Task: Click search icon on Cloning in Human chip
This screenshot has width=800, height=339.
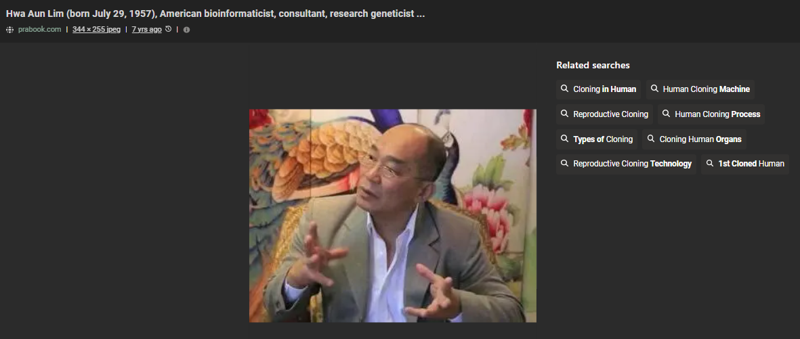Action: pos(564,89)
